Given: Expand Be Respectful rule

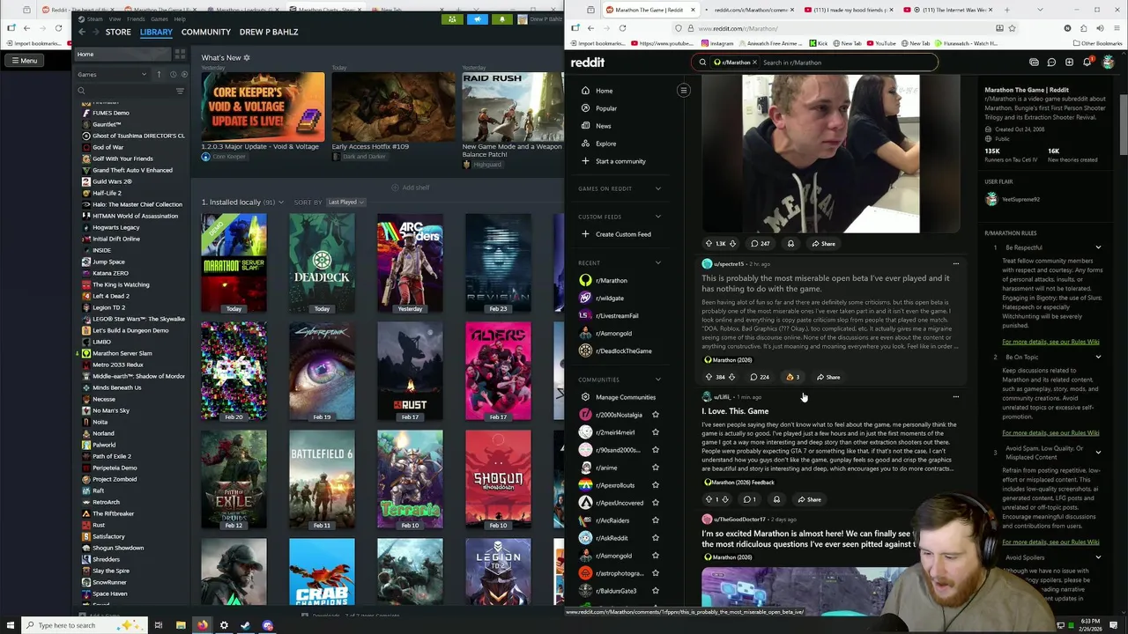Looking at the screenshot, I should [x=1098, y=247].
